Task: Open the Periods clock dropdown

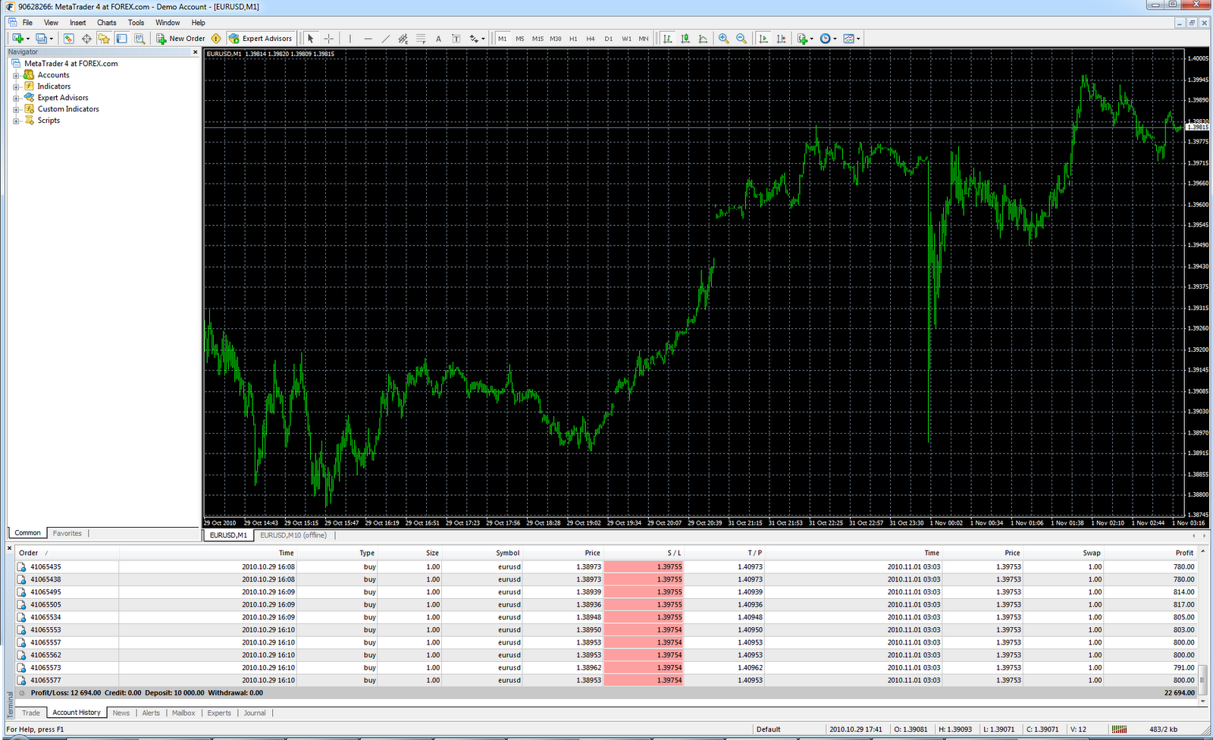Action: [x=828, y=39]
